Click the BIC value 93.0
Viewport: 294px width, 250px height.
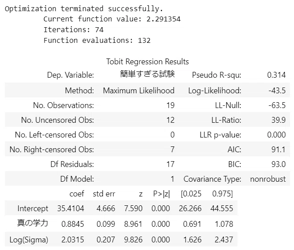pyautogui.click(x=278, y=164)
